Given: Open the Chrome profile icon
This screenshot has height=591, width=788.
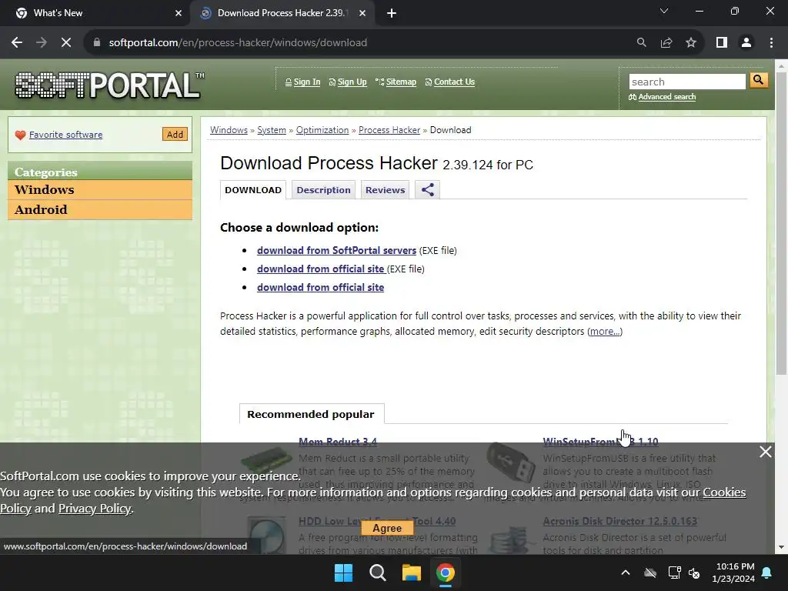Looking at the screenshot, I should point(746,43).
